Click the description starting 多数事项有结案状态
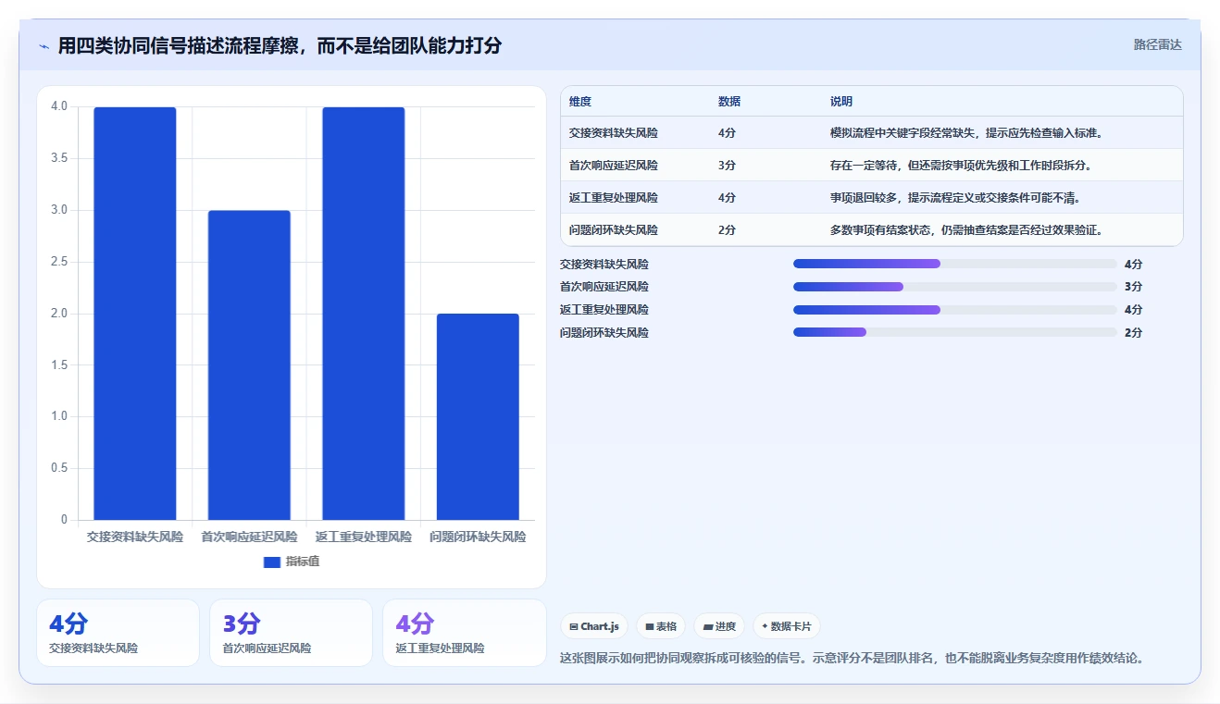Image resolution: width=1220 pixels, height=704 pixels. [967, 230]
